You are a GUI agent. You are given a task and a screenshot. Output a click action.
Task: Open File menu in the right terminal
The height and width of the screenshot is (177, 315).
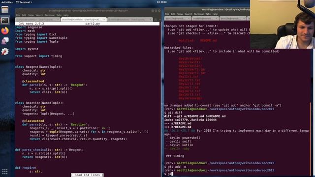[x=167, y=14]
